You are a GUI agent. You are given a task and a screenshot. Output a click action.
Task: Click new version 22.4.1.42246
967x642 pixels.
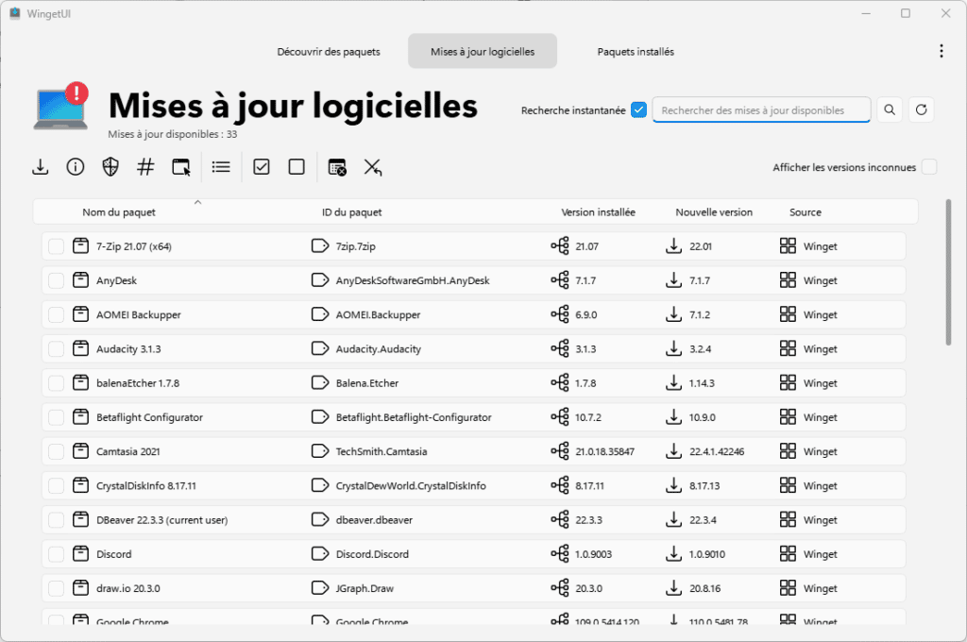[717, 451]
